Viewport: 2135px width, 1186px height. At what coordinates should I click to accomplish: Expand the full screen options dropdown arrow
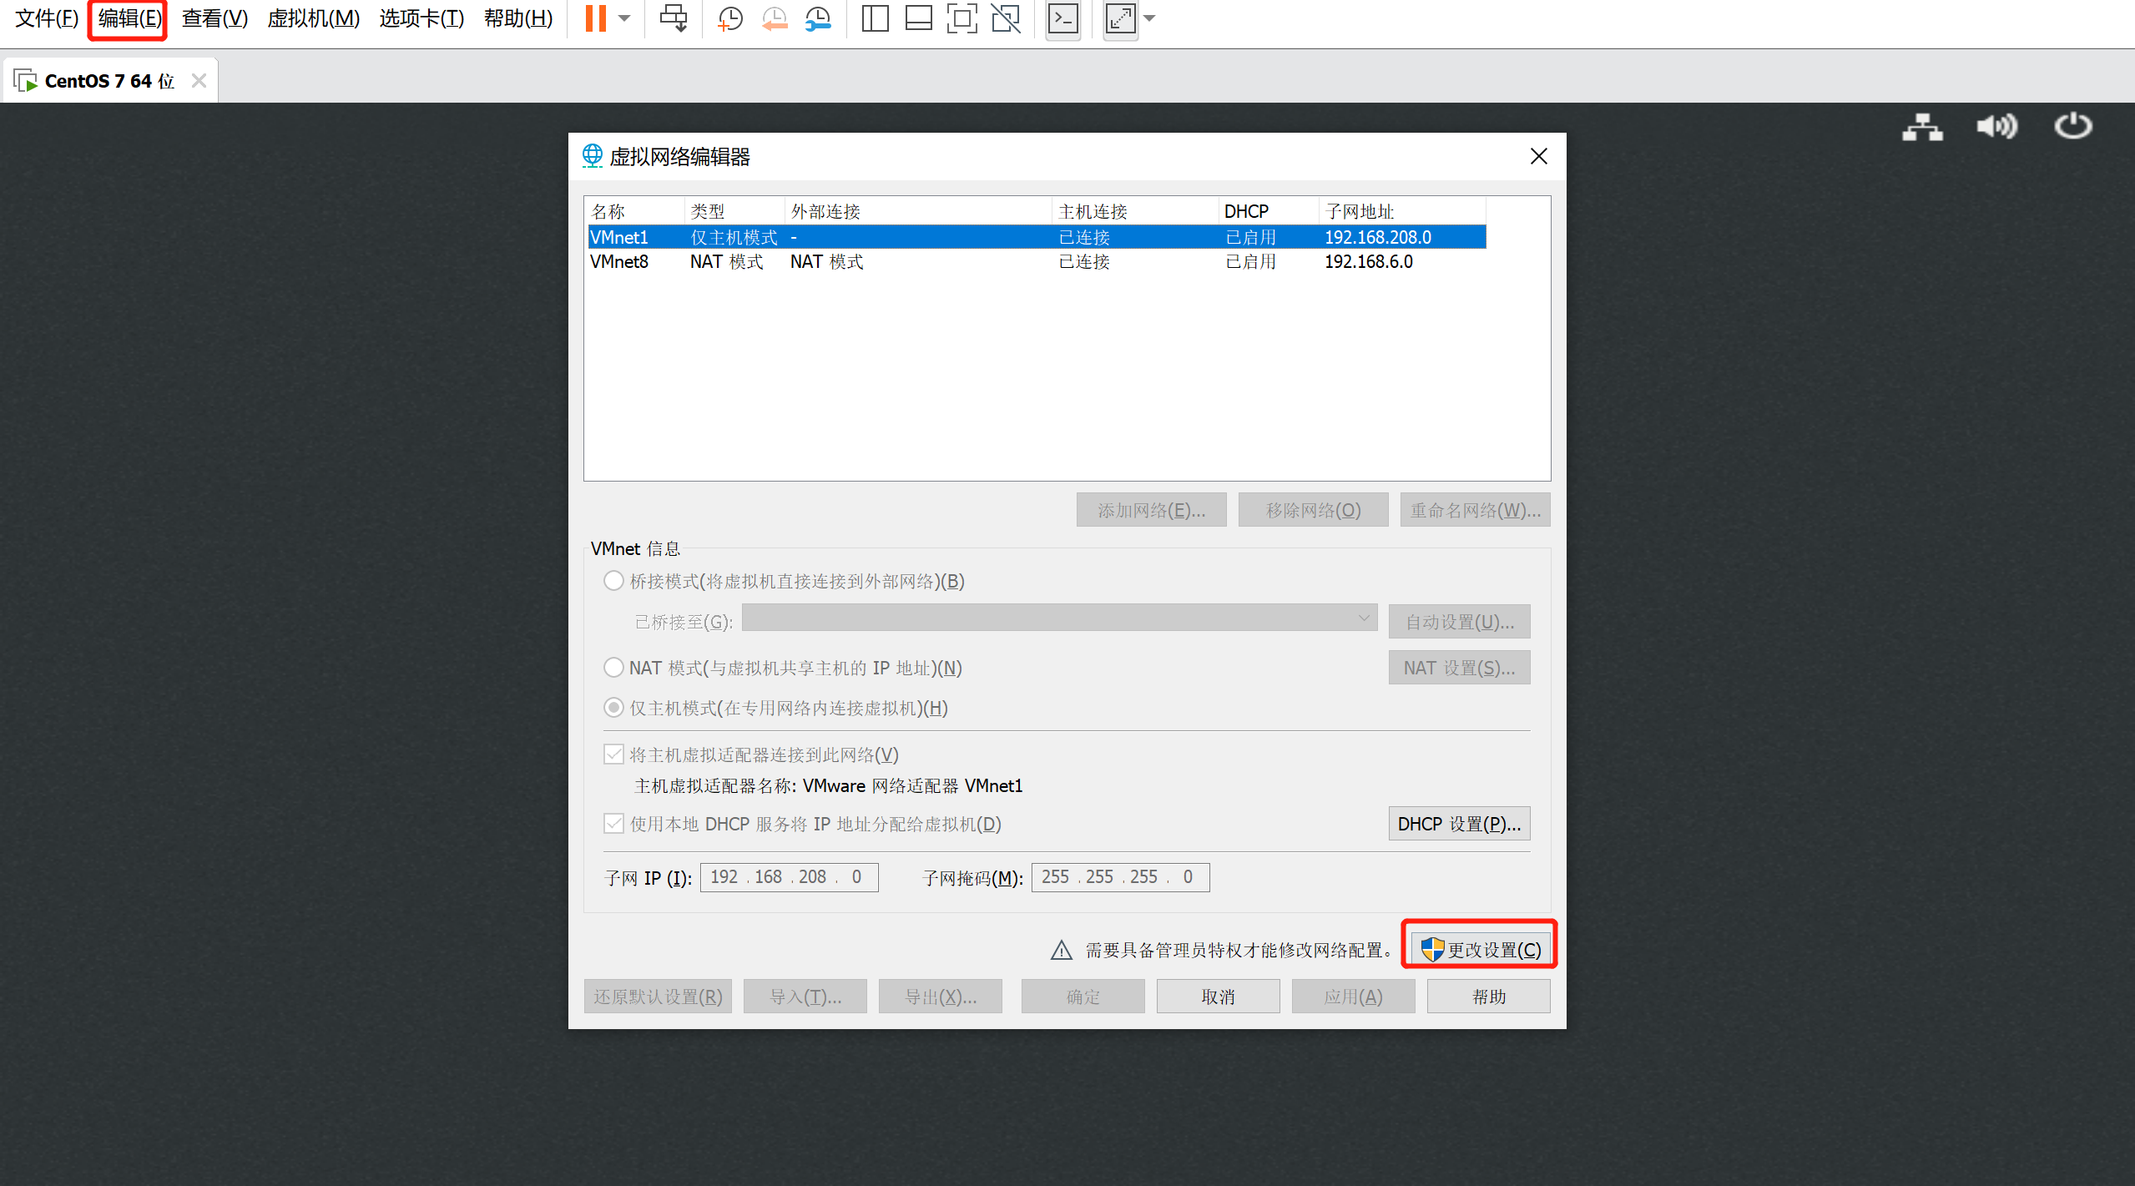click(x=1149, y=18)
